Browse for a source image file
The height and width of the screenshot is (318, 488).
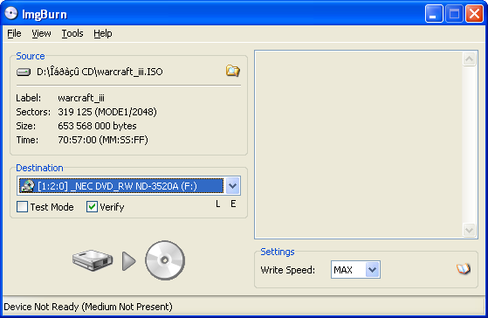pyautogui.click(x=233, y=71)
